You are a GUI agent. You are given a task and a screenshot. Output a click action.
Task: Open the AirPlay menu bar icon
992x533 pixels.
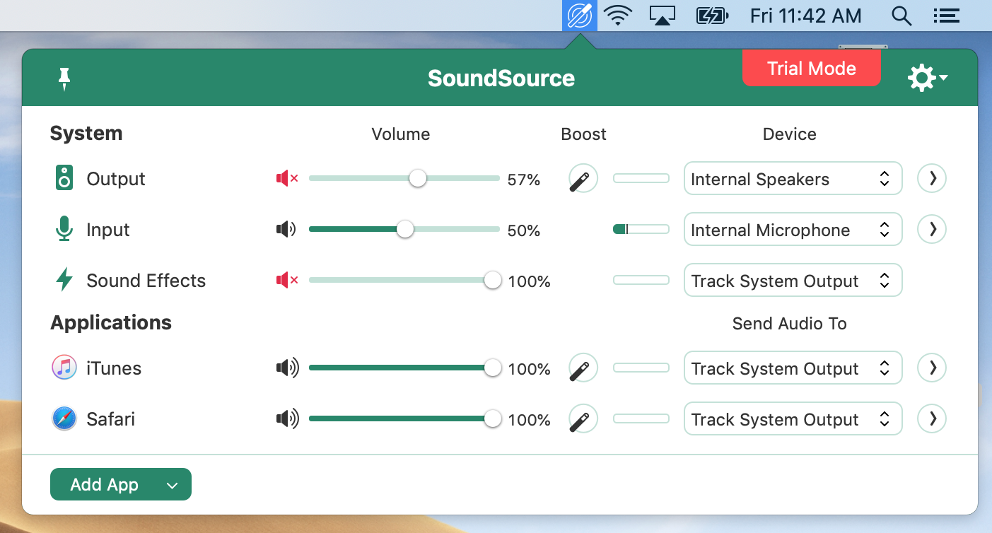(x=662, y=16)
